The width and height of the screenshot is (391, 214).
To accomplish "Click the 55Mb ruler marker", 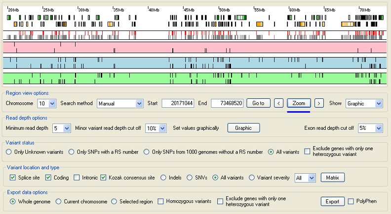I will [259, 10].
